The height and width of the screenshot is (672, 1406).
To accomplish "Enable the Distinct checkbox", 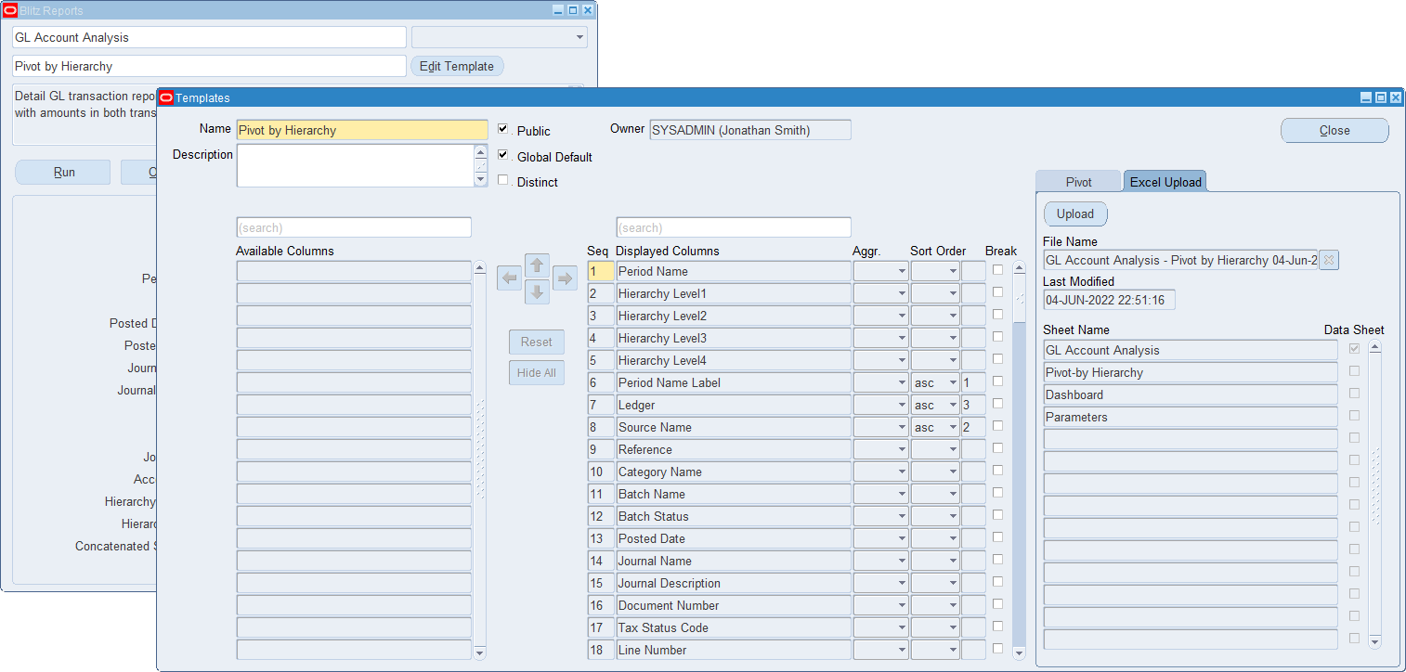I will pos(503,180).
